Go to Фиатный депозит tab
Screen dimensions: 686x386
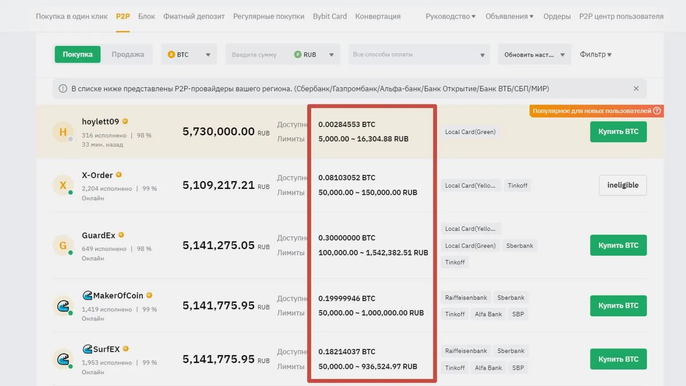tap(194, 16)
